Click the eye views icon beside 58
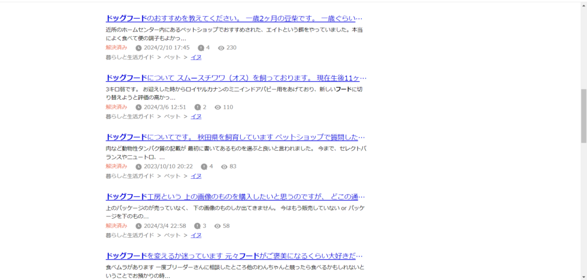Viewport: 587px width, 280px height. [x=218, y=226]
